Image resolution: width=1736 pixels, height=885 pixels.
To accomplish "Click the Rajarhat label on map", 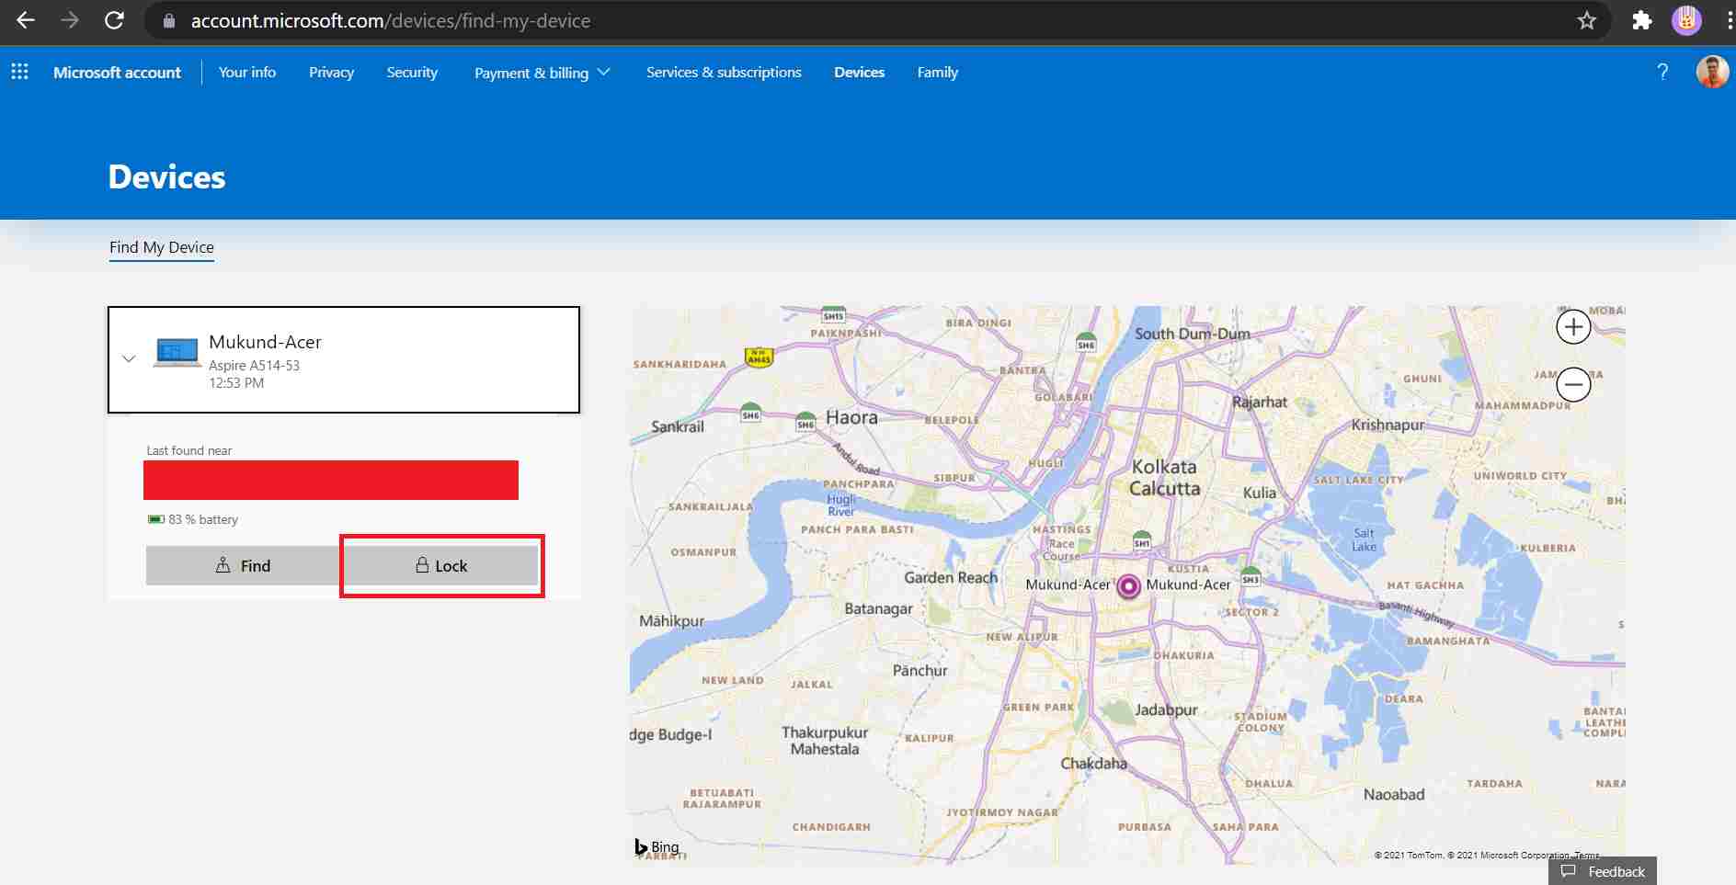I will (x=1260, y=402).
